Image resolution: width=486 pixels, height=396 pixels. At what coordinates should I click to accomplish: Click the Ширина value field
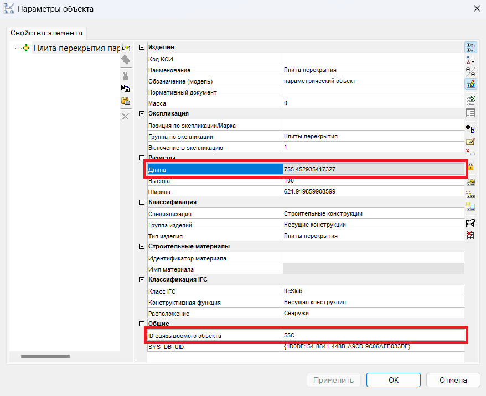pyautogui.click(x=374, y=192)
